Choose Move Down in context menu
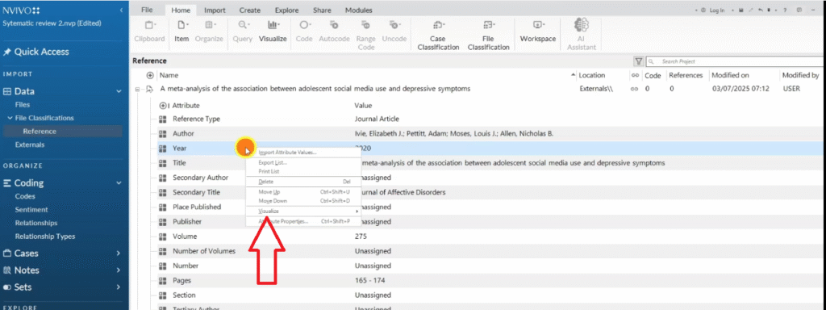This screenshot has height=310, width=826. pyautogui.click(x=303, y=201)
